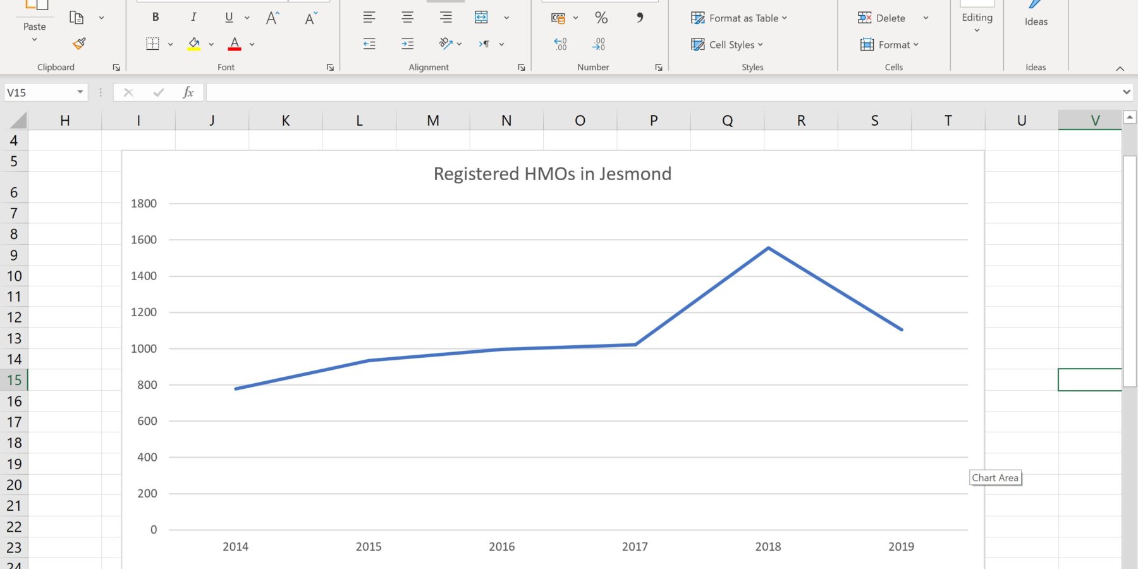Image resolution: width=1138 pixels, height=569 pixels.
Task: Open the Name Box dropdown arrow
Action: point(80,92)
